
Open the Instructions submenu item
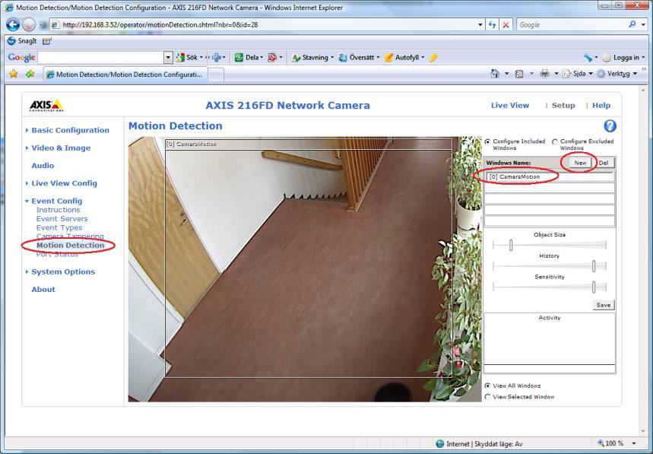pos(58,210)
